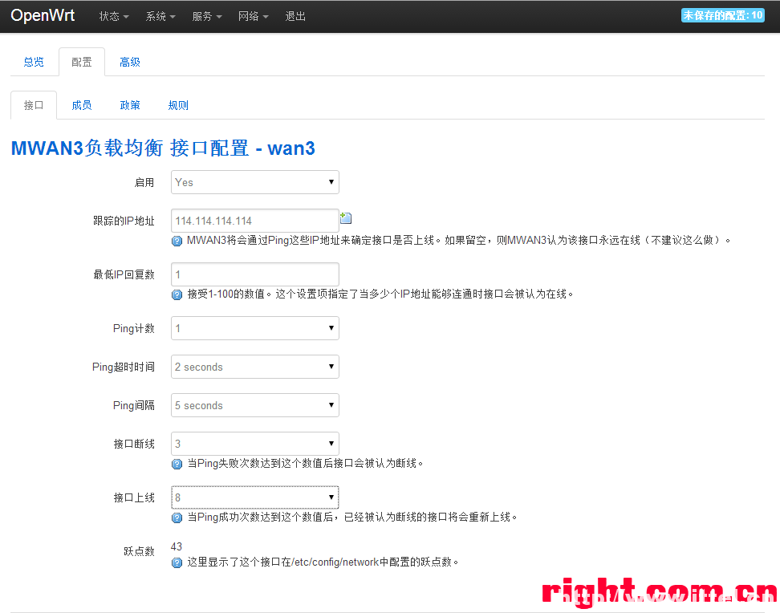
Task: Open the 政策 sub-tab
Action: (x=130, y=105)
